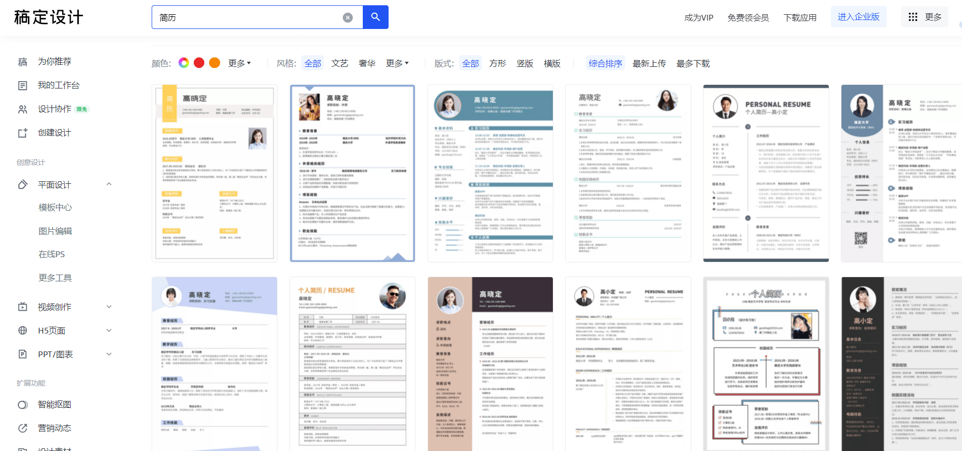Select 奢华 style filter
The width and height of the screenshot is (962, 451).
367,63
